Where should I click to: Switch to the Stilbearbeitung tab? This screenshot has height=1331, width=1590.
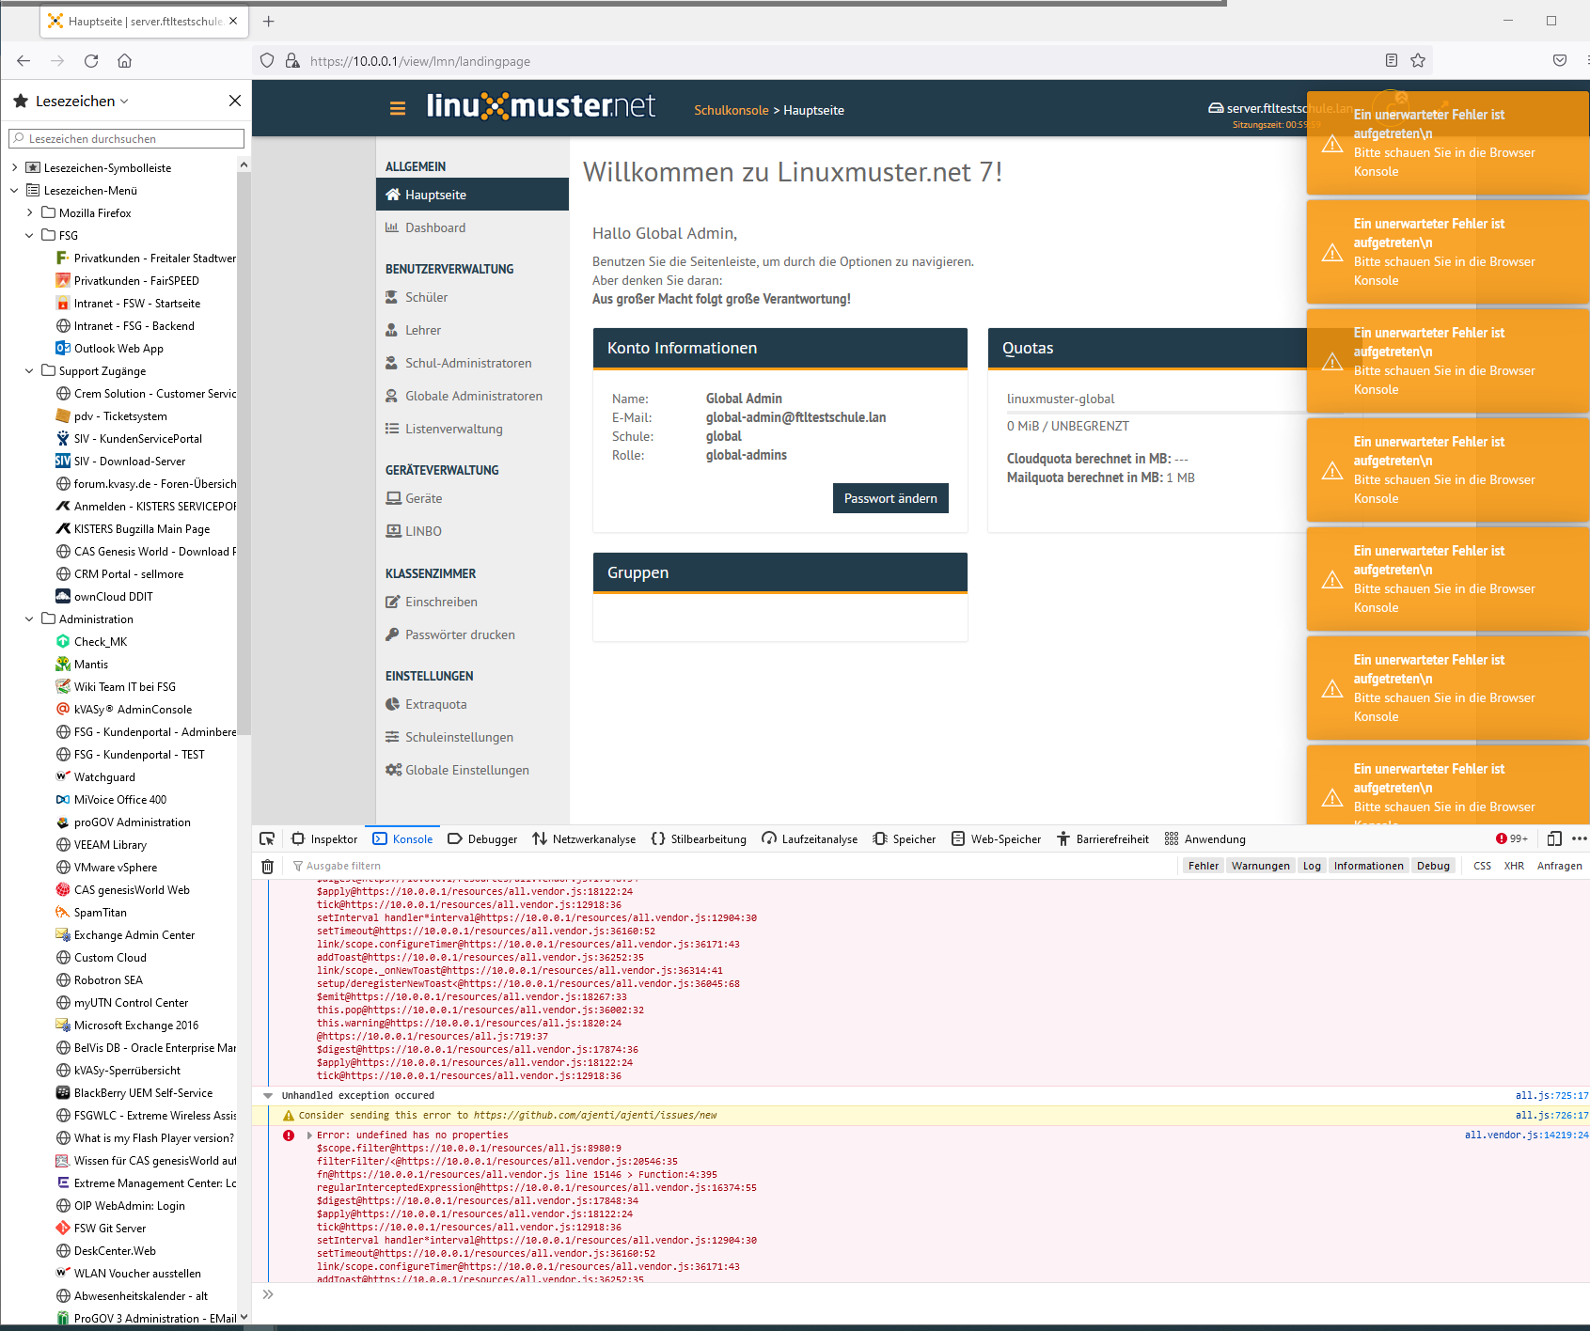pos(699,839)
